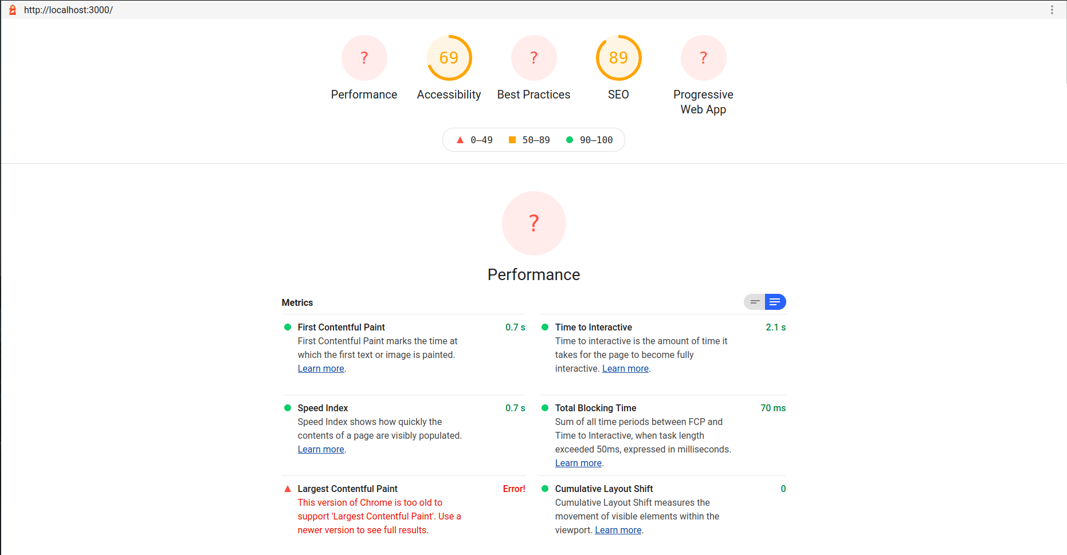This screenshot has width=1067, height=555.
Task: Open Cumulative Layout Shift Learn more link
Action: tap(618, 530)
